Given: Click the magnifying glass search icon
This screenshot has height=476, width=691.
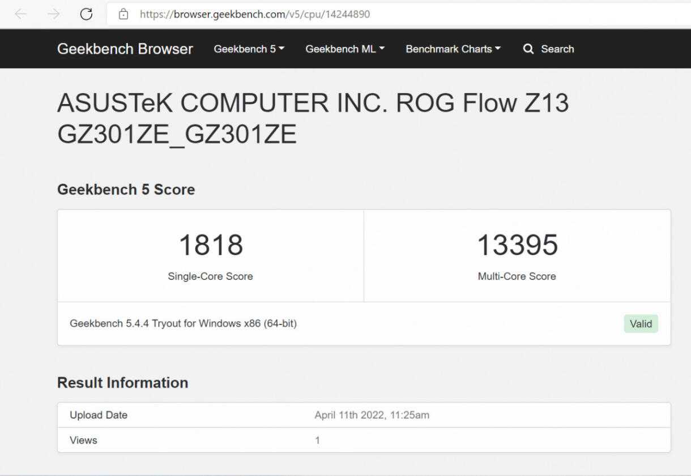Looking at the screenshot, I should point(528,49).
